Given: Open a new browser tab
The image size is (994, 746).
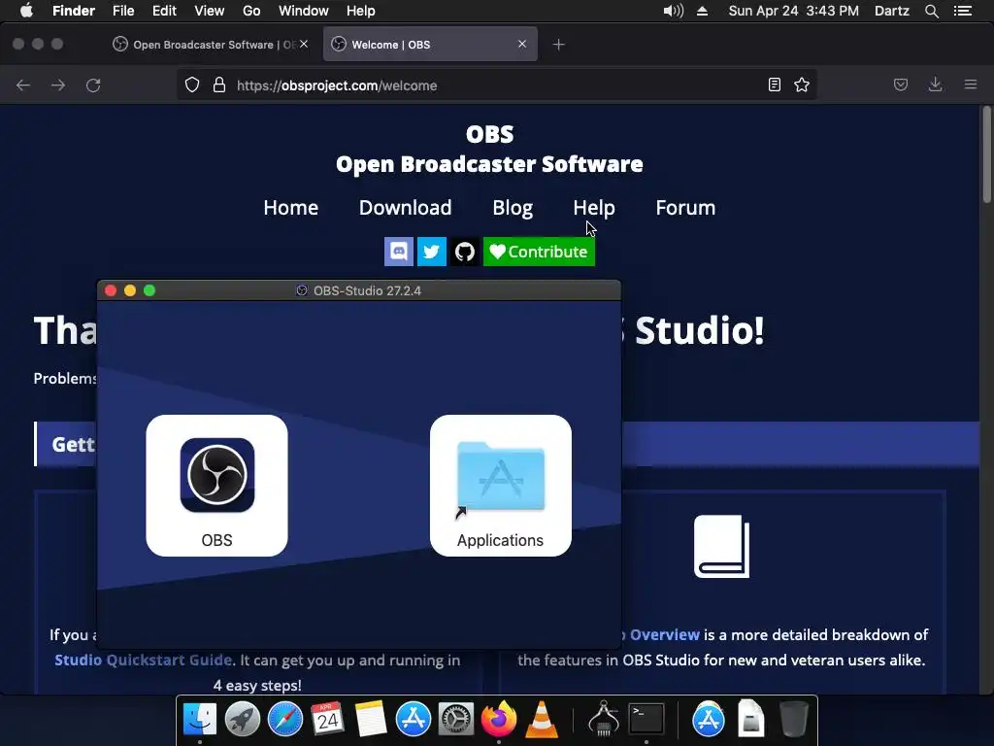Looking at the screenshot, I should 558,45.
